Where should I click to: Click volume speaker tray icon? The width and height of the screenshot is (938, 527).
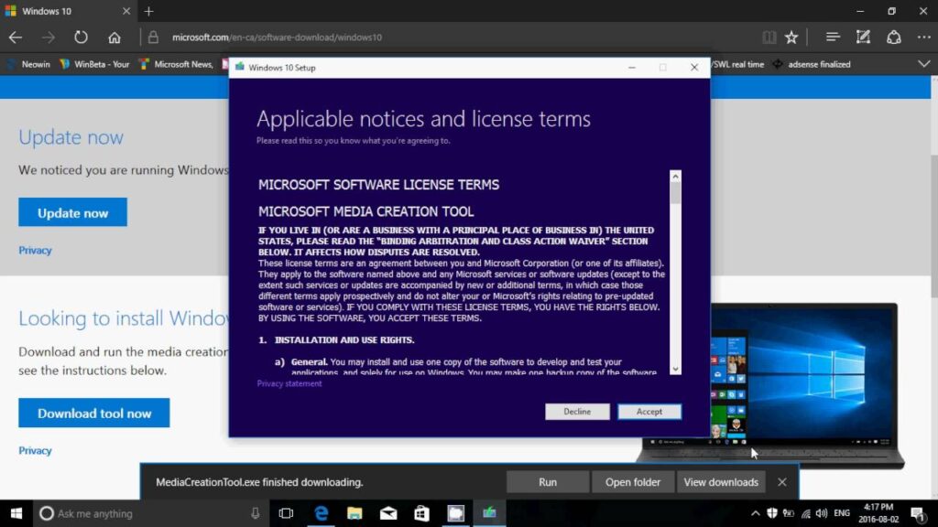822,513
